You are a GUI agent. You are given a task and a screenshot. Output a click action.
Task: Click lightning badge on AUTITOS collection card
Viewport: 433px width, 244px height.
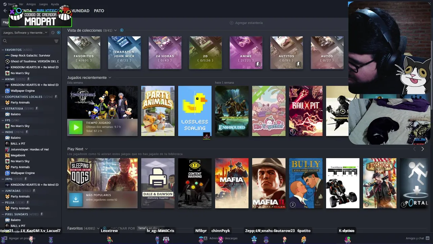298,64
